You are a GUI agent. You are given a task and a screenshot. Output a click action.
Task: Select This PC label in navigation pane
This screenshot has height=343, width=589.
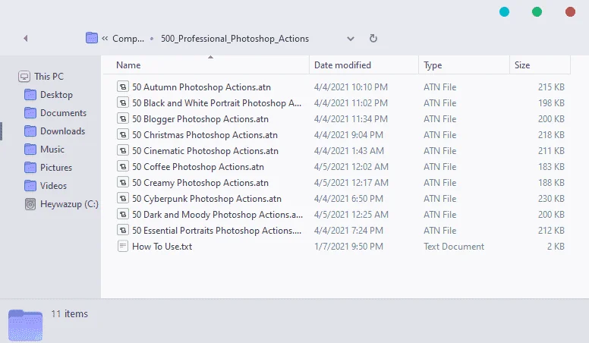(x=49, y=77)
